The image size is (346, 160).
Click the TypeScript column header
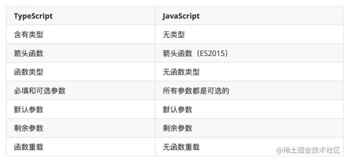81,16
